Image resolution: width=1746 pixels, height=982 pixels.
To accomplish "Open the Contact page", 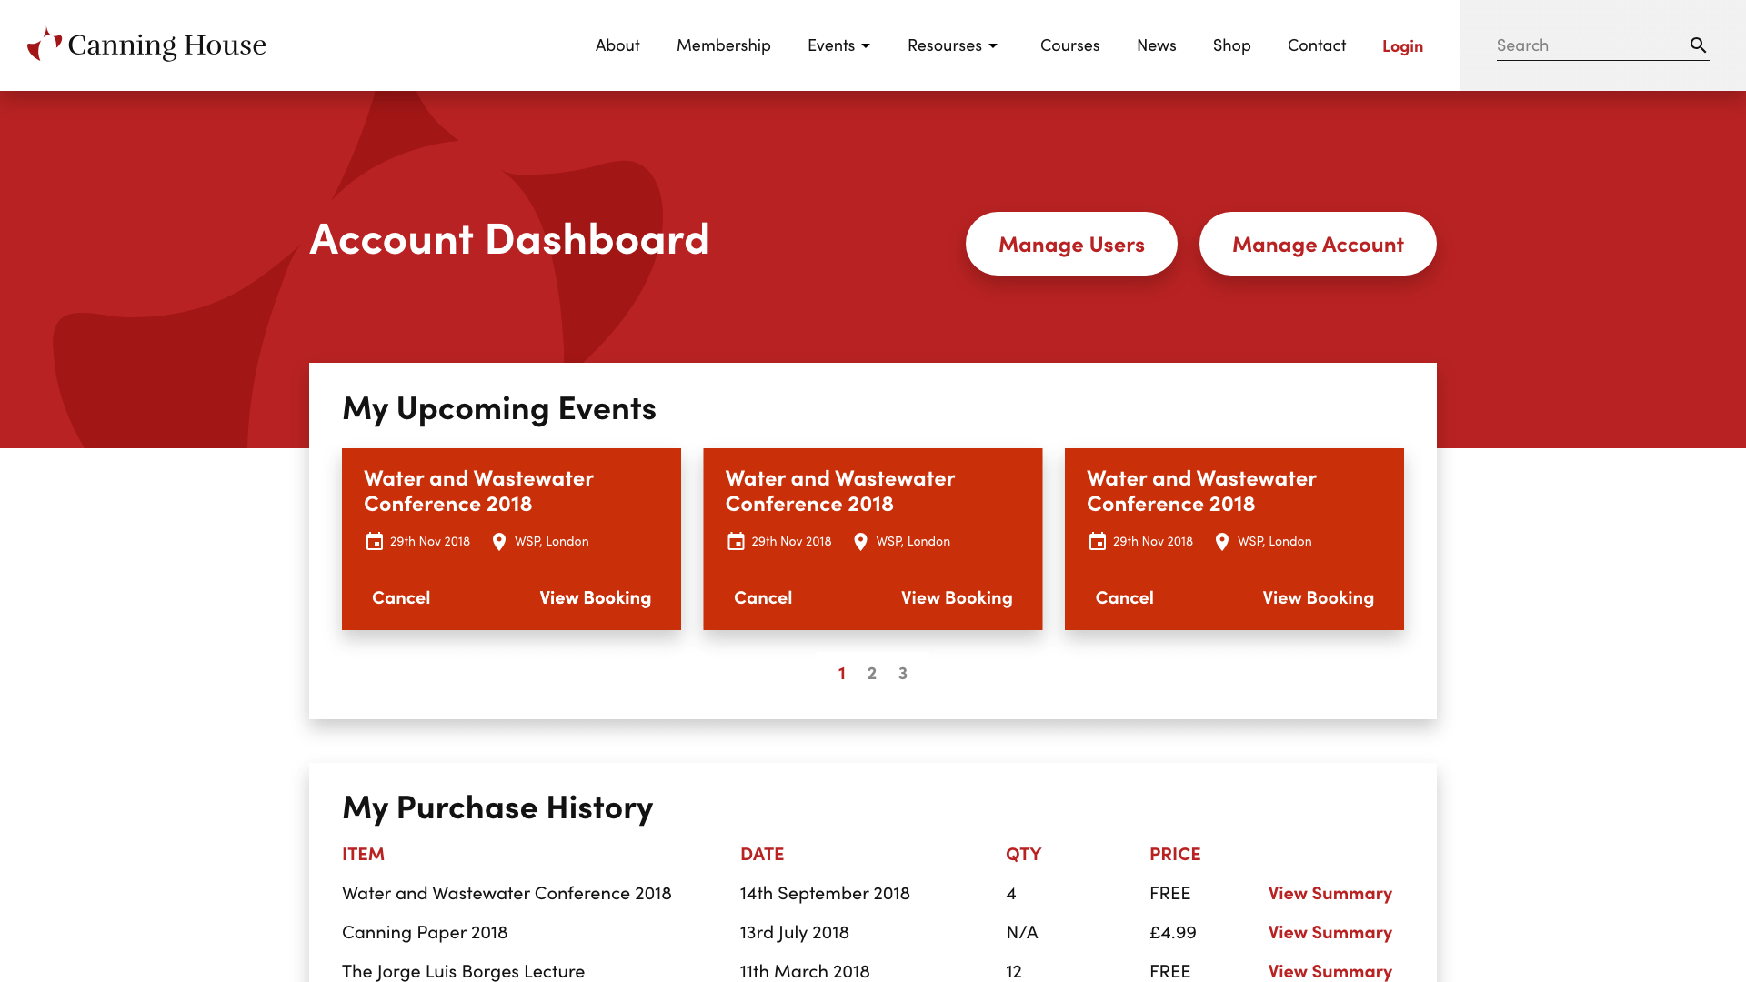I will point(1317,45).
